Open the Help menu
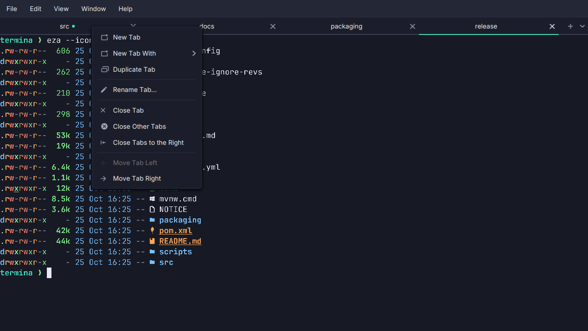This screenshot has width=588, height=331. (125, 9)
